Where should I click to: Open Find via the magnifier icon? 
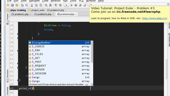click(46, 5)
